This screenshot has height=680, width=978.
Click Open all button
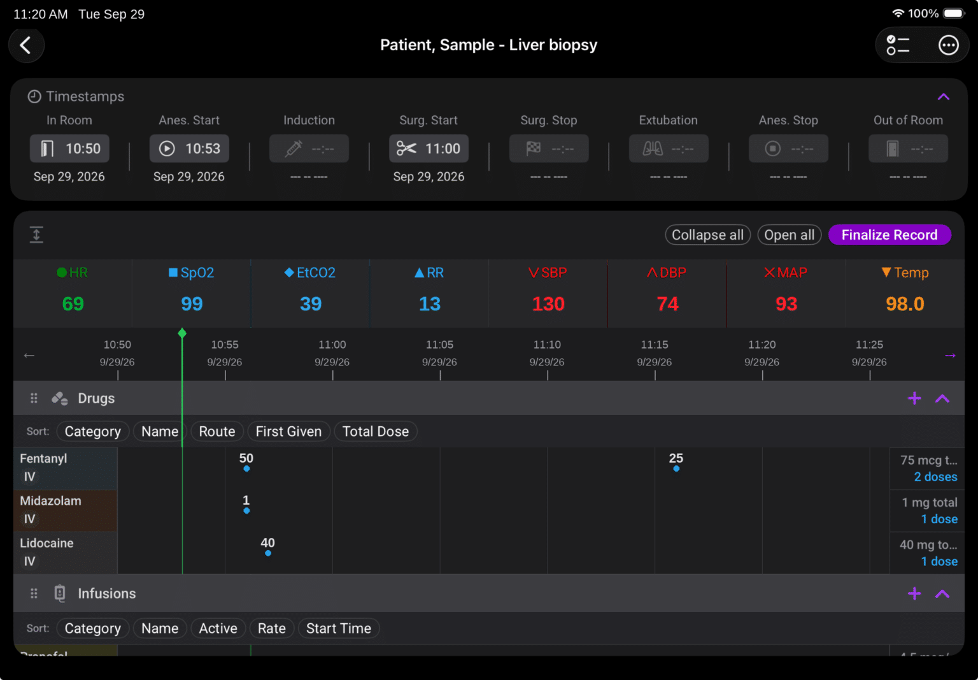coord(790,235)
